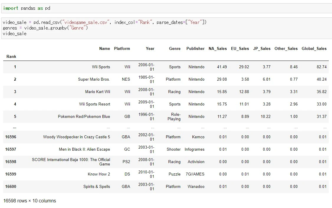Click the Super Mario Bros. name cell

click(x=94, y=79)
